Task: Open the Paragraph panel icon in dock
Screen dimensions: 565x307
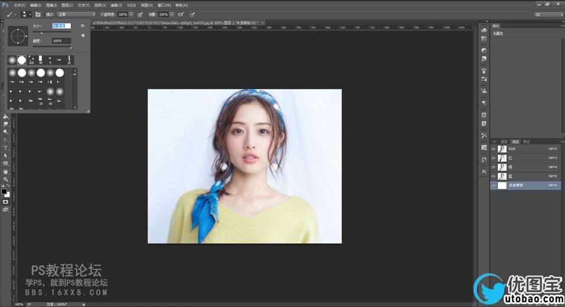Action: pos(484,103)
